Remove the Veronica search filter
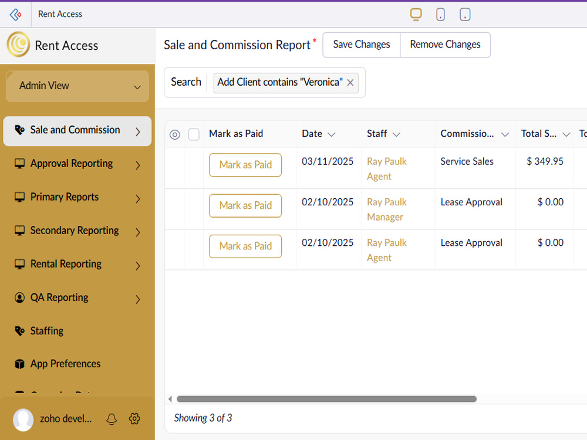The image size is (587, 440). tap(350, 83)
